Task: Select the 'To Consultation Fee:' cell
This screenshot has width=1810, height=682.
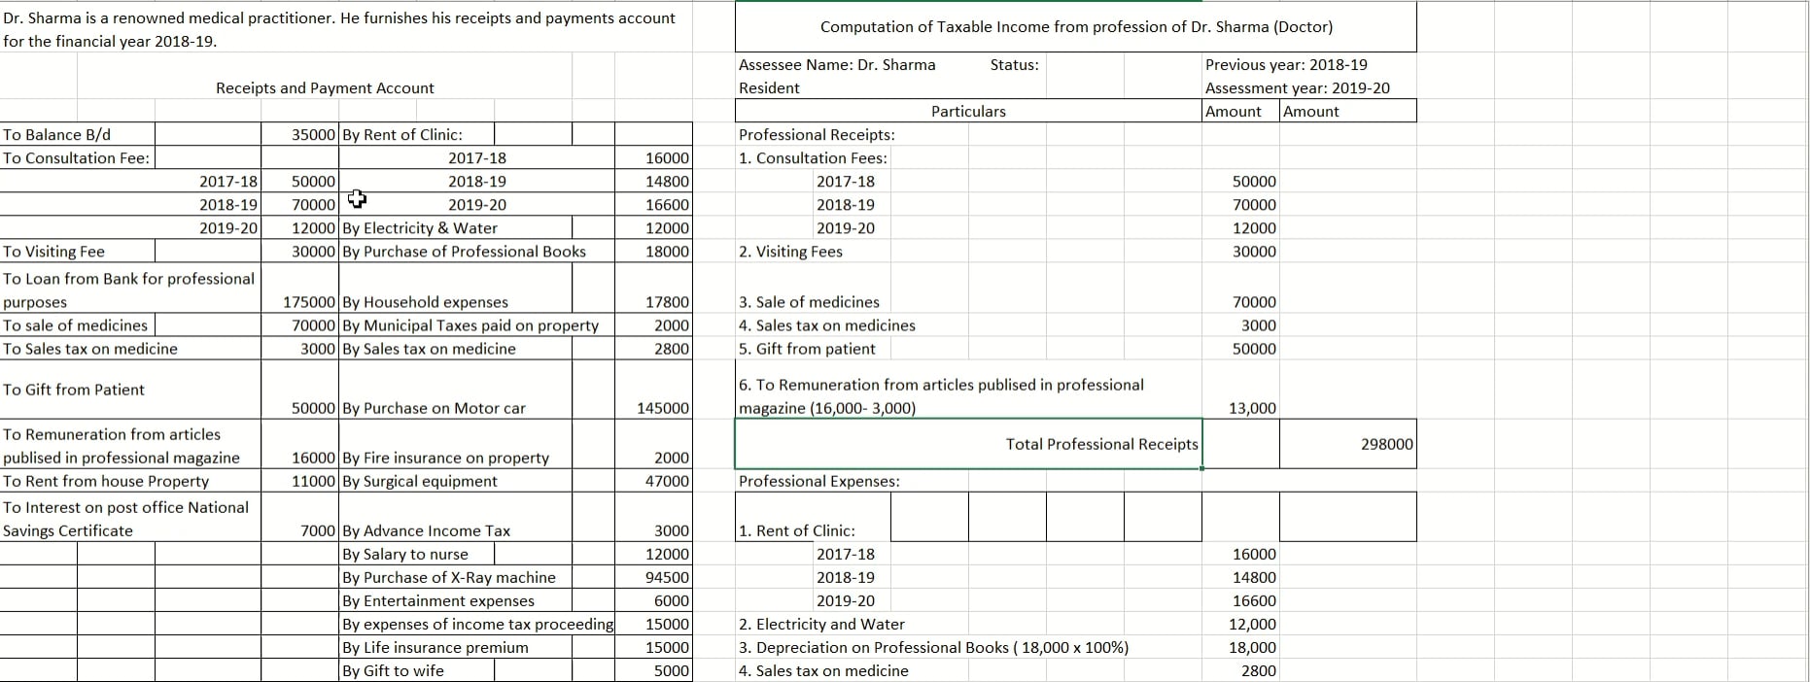Action: (x=77, y=158)
